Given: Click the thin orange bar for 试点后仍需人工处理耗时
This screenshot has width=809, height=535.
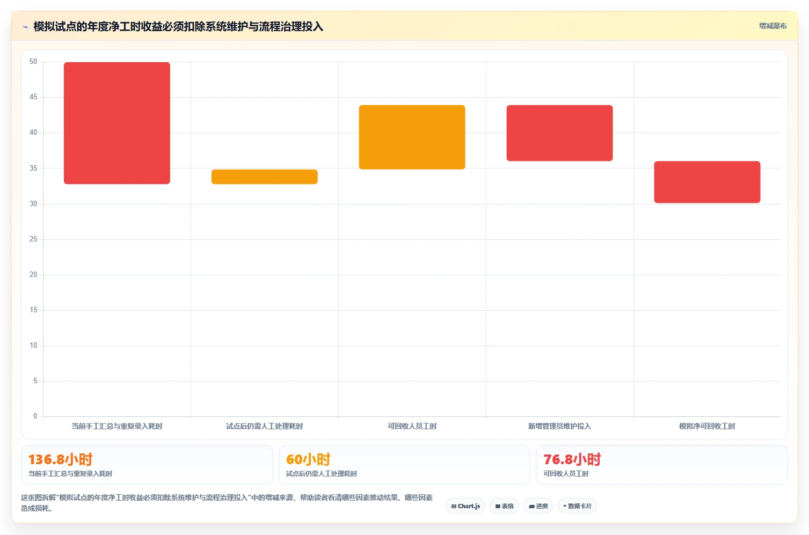Looking at the screenshot, I should [x=265, y=177].
